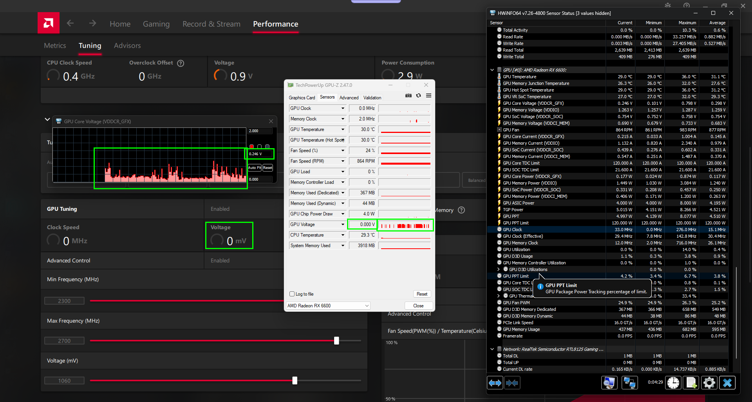The height and width of the screenshot is (402, 752).
Task: Refresh GPU-Z sensors with the refresh icon
Action: click(x=419, y=95)
